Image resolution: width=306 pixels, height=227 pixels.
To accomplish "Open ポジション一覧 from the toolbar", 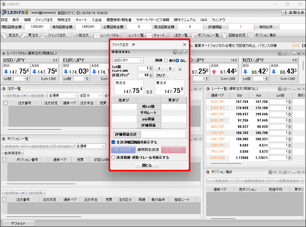I will click(x=205, y=35).
